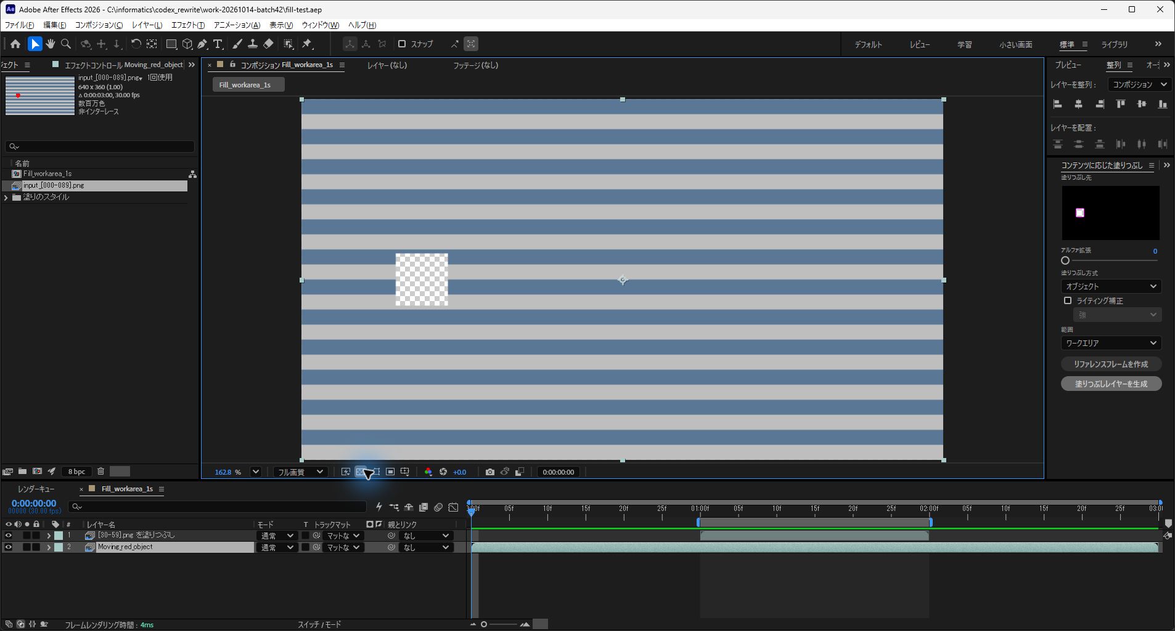Switch to the プレビュー panel tab

pos(1068,65)
